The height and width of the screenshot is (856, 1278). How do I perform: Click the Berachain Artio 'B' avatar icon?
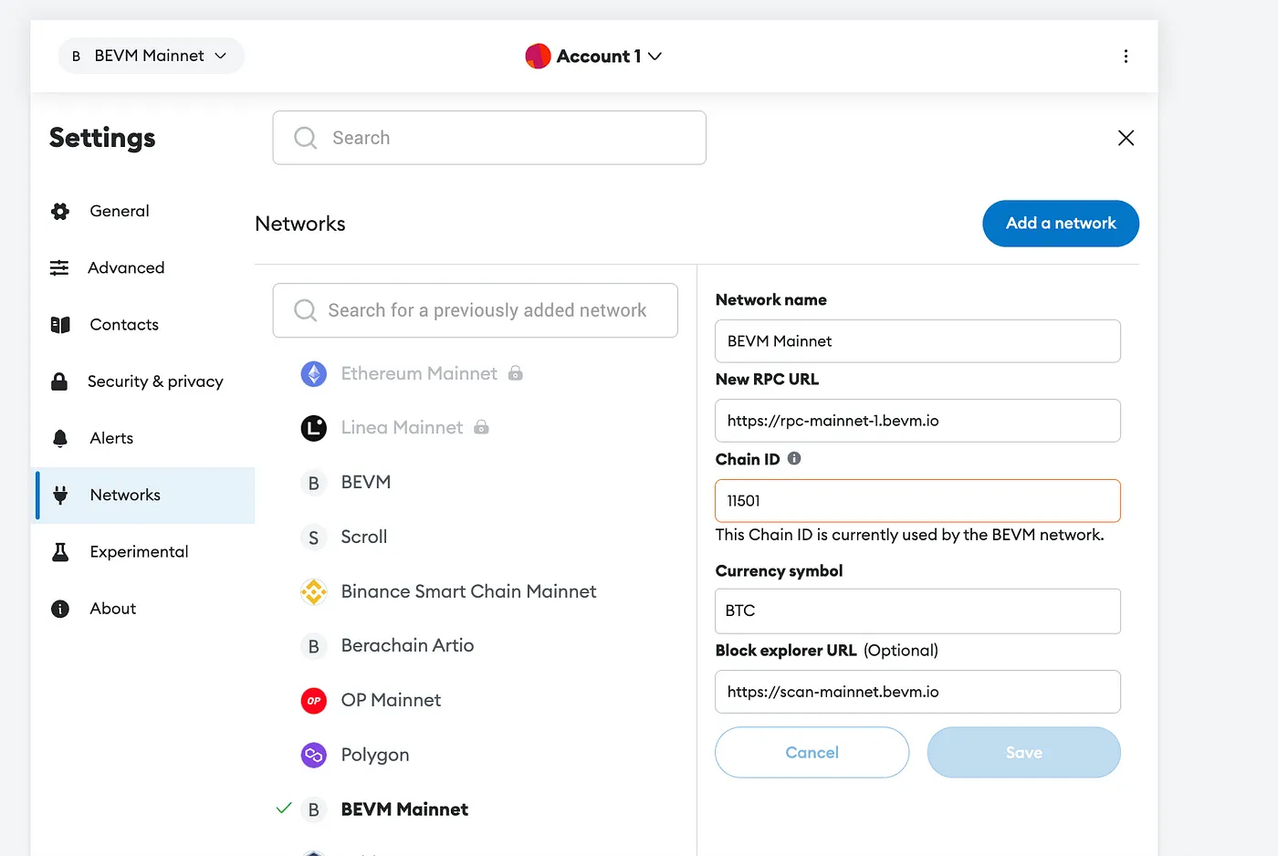(x=314, y=646)
